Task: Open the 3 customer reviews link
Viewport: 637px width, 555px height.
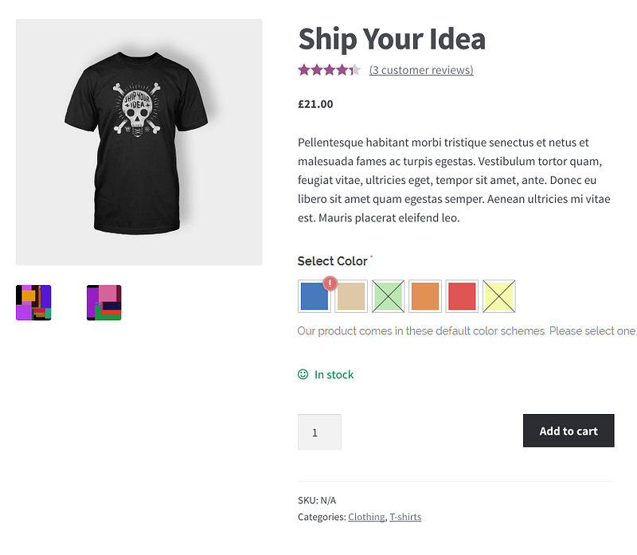Action: (421, 70)
